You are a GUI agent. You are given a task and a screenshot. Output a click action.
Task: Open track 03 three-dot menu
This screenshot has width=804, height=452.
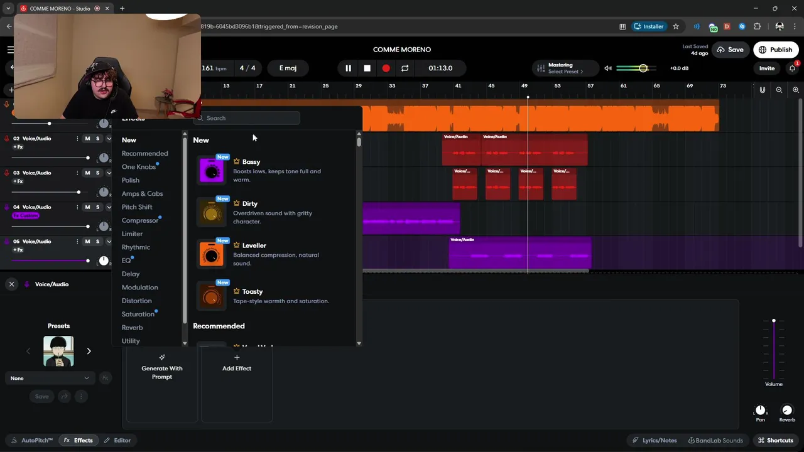77,173
